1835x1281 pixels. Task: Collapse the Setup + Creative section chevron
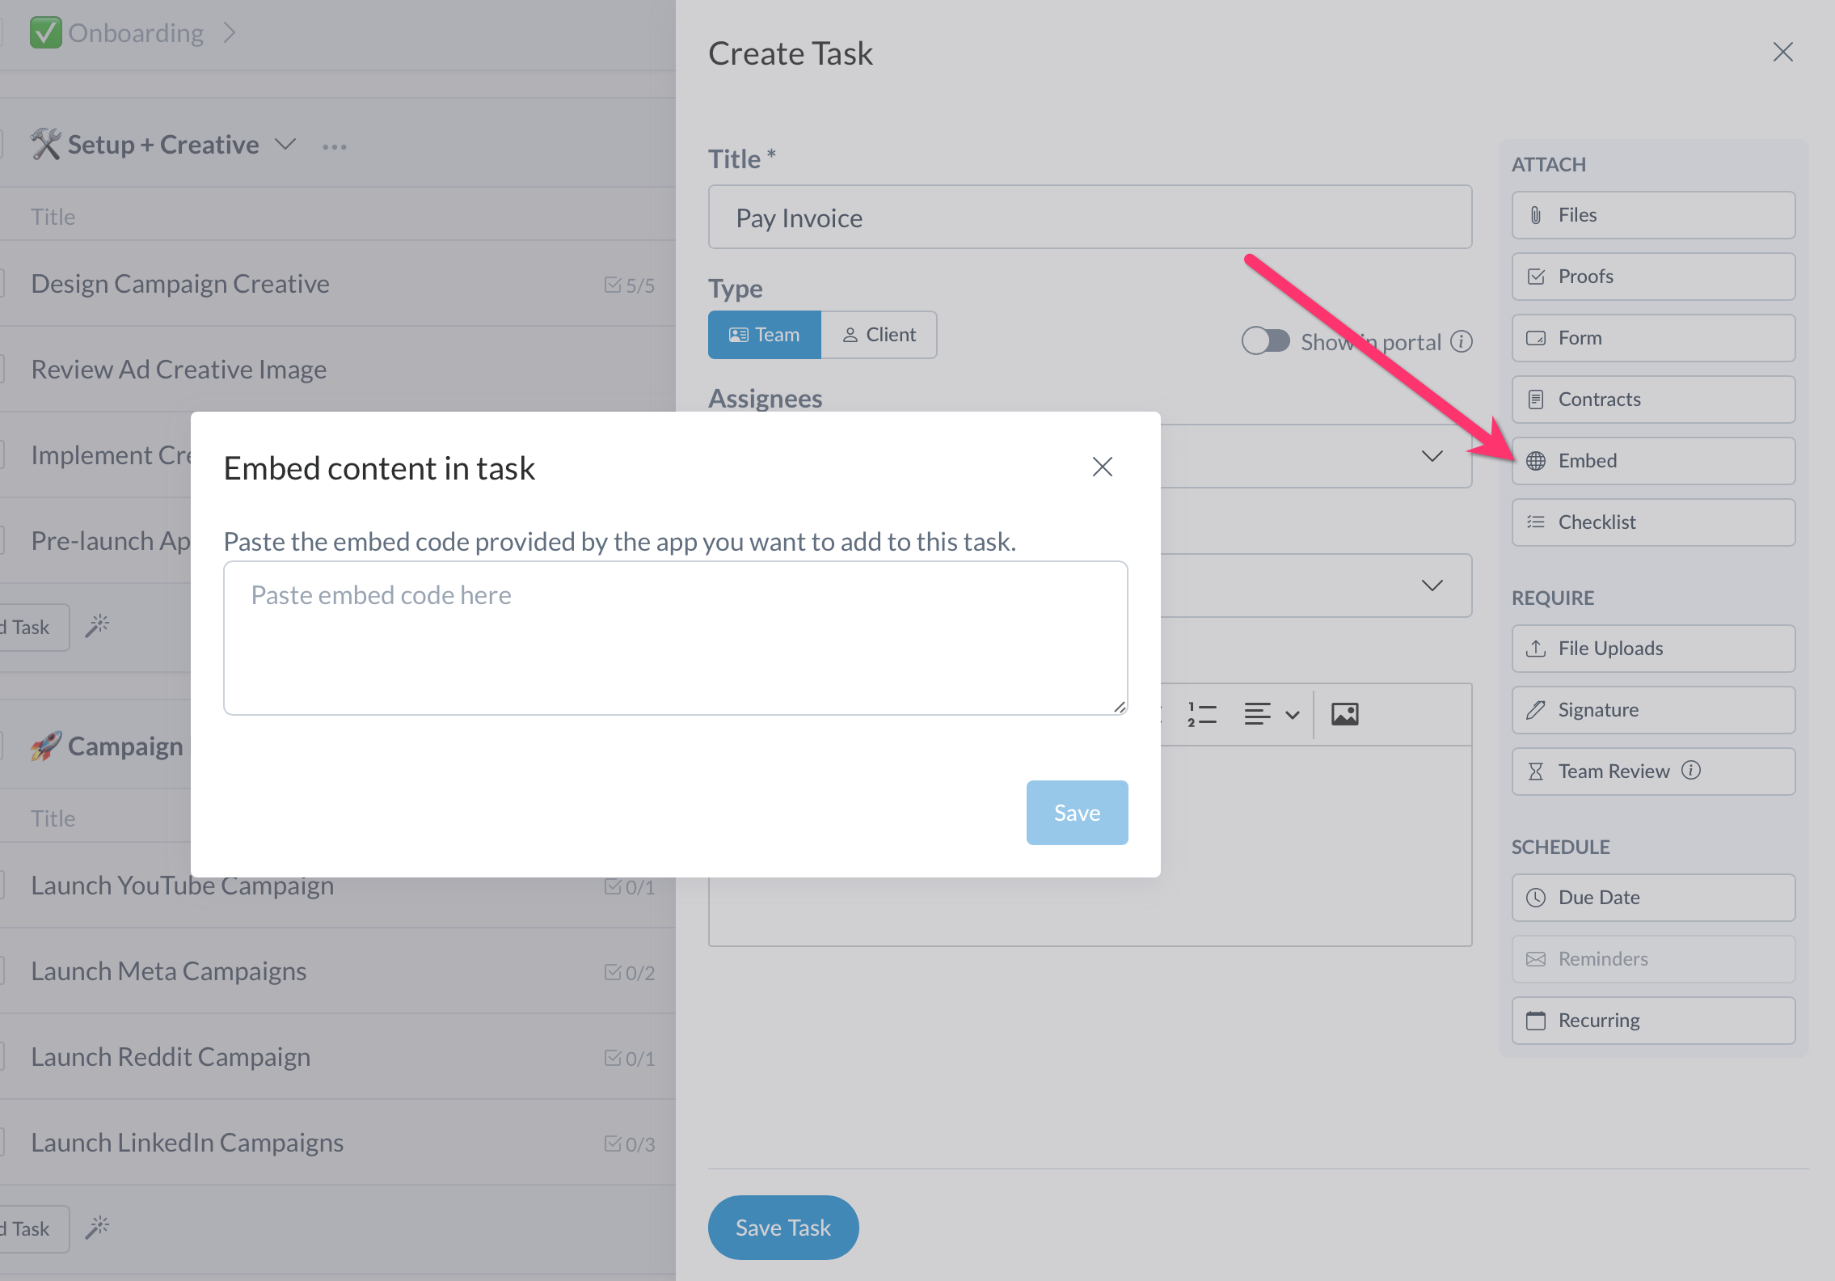tap(285, 145)
